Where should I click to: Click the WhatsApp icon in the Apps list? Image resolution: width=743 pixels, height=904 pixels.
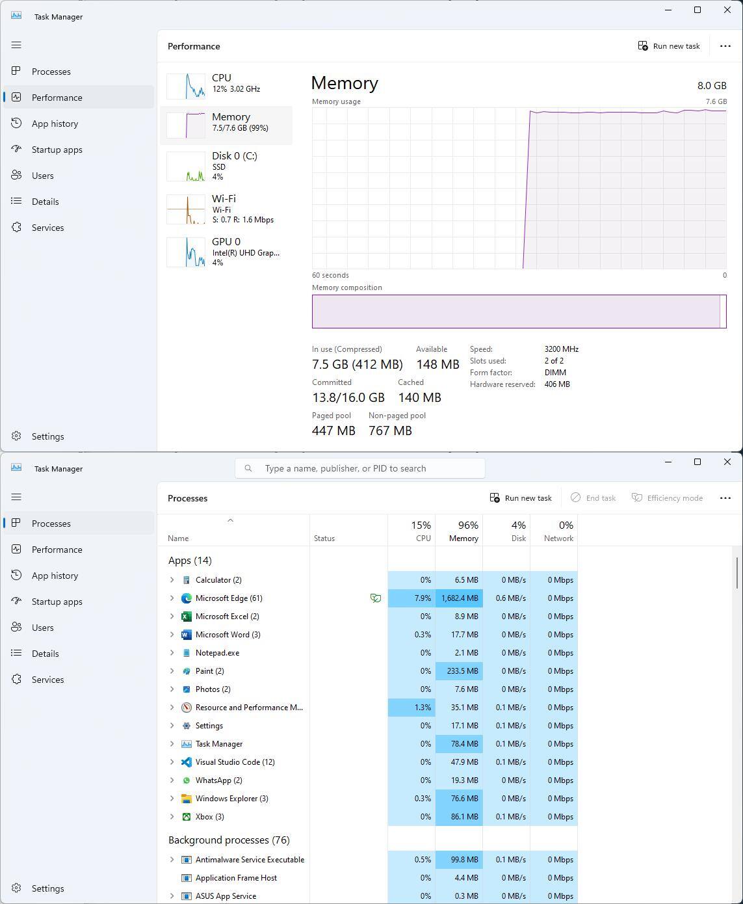tap(187, 780)
